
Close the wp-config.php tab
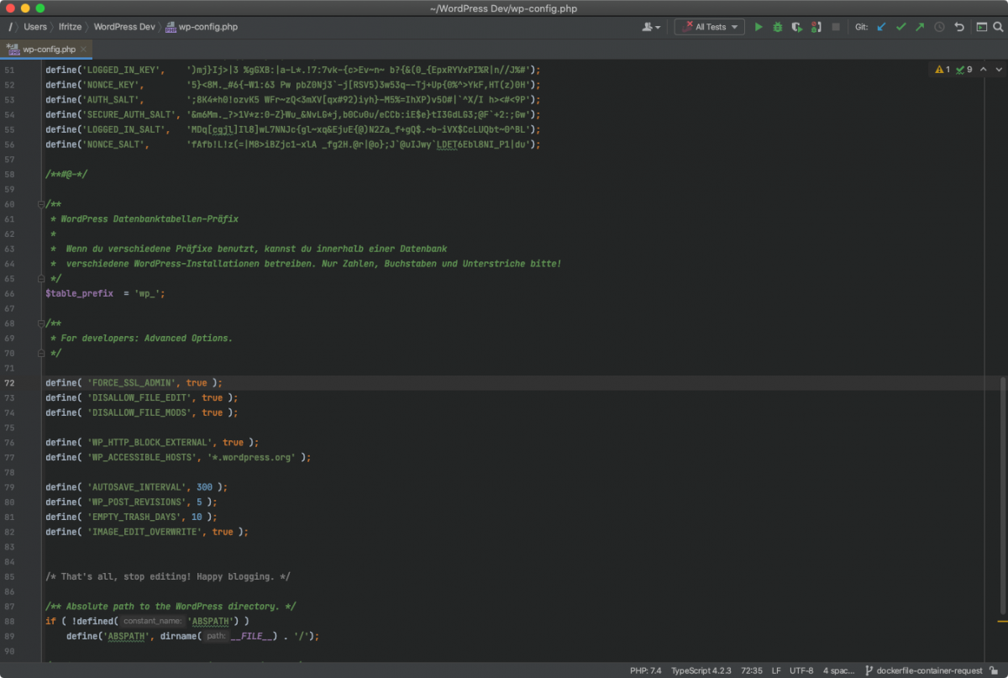83,50
